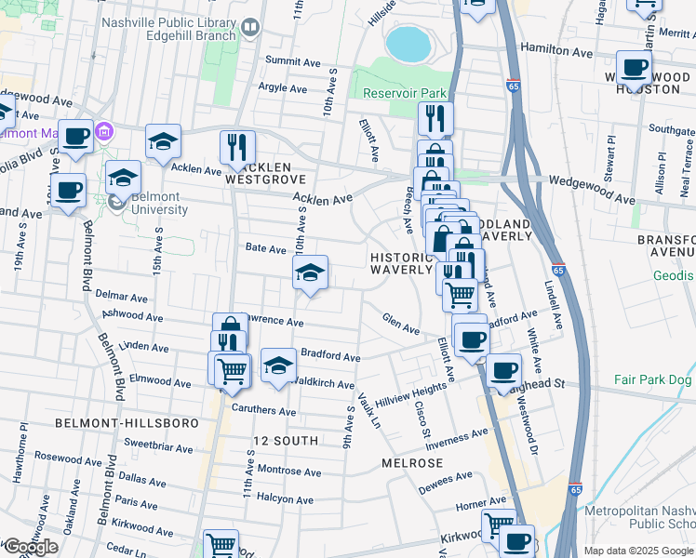Image resolution: width=696 pixels, height=558 pixels.
Task: Select the 12 SOUTH neighborhood label
Action: coord(286,441)
